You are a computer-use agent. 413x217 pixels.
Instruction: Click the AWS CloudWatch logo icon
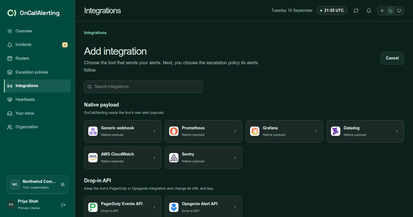(93, 158)
